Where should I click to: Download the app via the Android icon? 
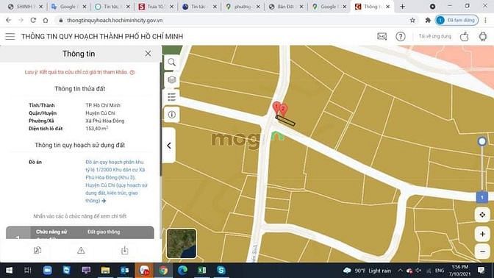[483, 37]
